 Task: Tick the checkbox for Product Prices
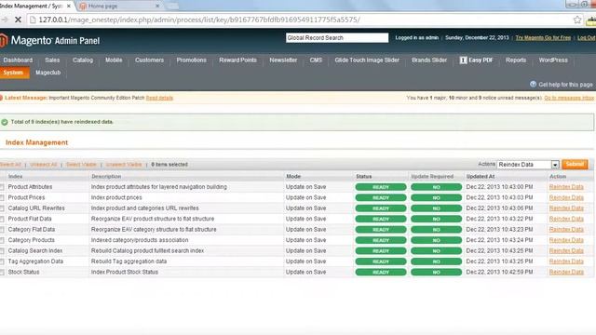point(2,198)
